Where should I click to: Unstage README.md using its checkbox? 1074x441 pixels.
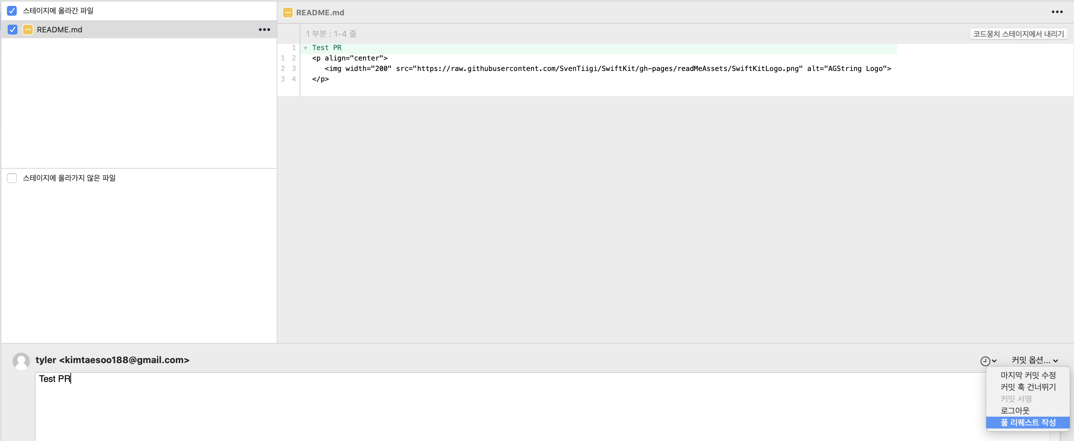tap(13, 30)
